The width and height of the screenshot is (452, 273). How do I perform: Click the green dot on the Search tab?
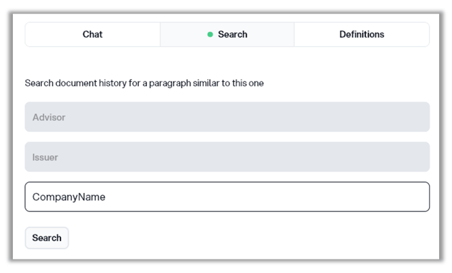coord(210,35)
